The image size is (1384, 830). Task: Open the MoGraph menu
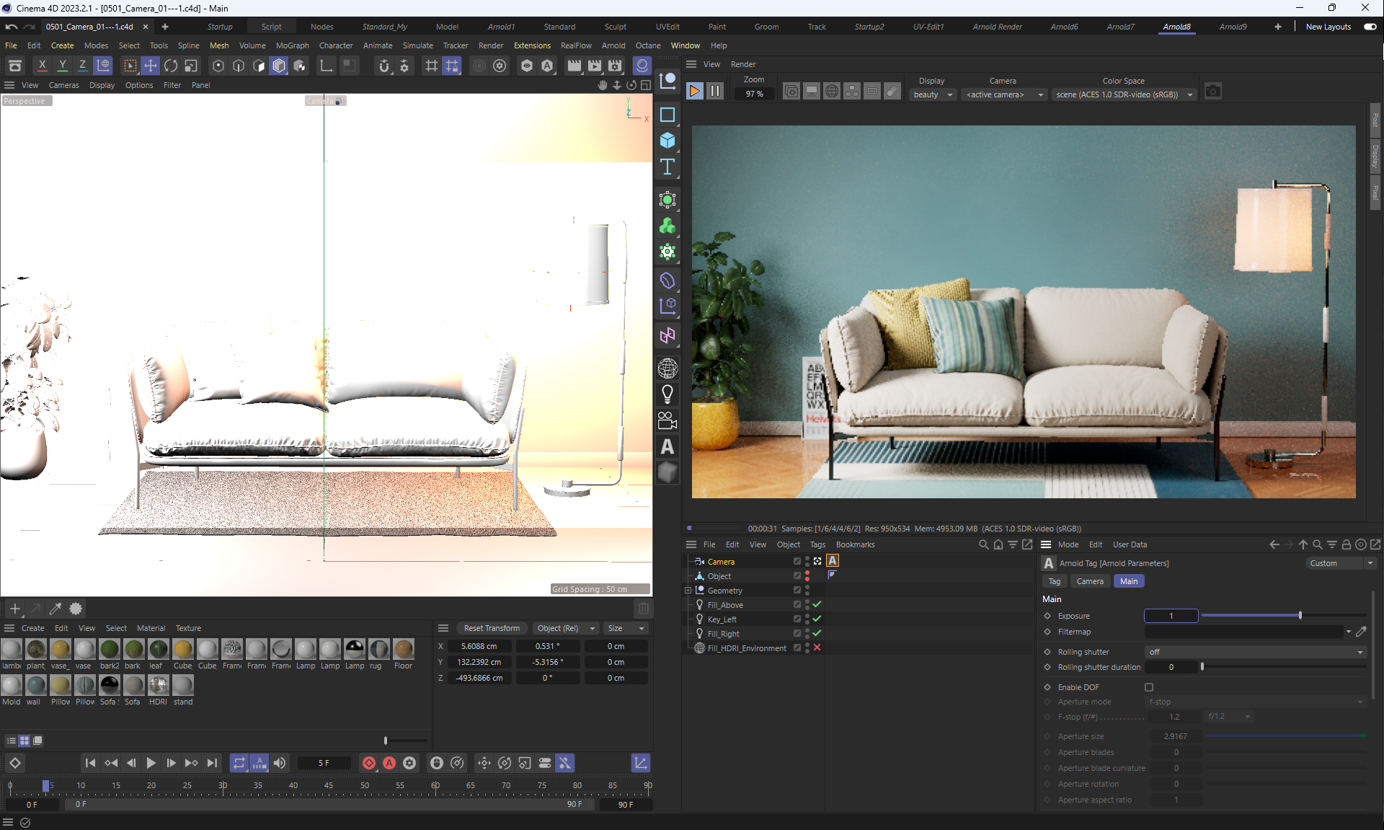292,45
